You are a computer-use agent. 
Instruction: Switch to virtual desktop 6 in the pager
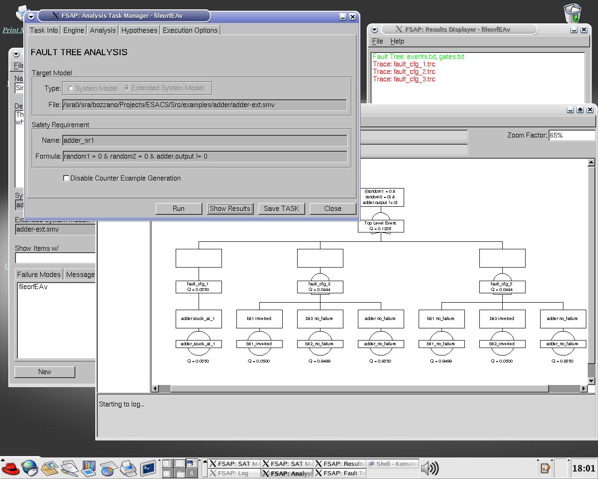point(191,472)
